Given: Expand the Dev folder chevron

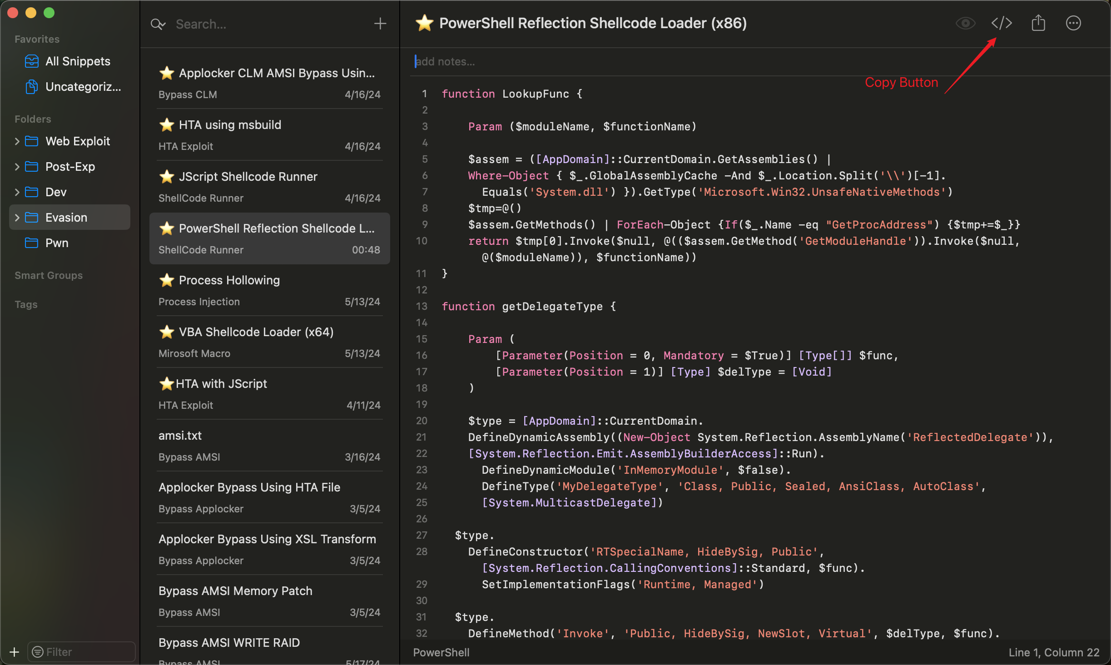Looking at the screenshot, I should tap(17, 192).
